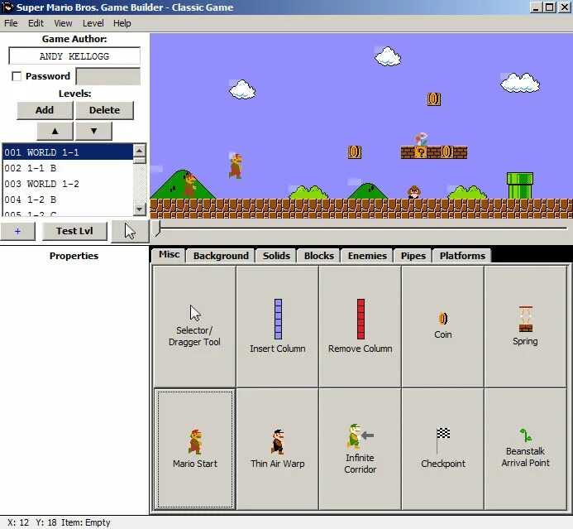Open the Level menu
573x529 pixels.
93,23
